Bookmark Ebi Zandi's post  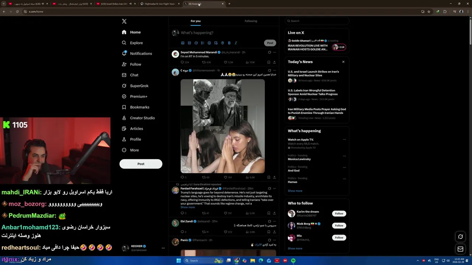click(x=268, y=232)
